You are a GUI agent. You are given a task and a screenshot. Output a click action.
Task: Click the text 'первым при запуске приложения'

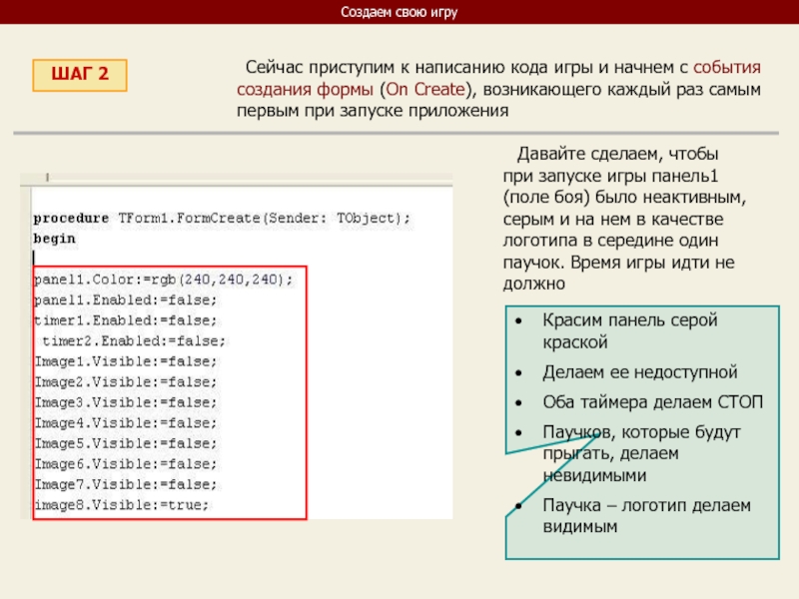(x=373, y=111)
